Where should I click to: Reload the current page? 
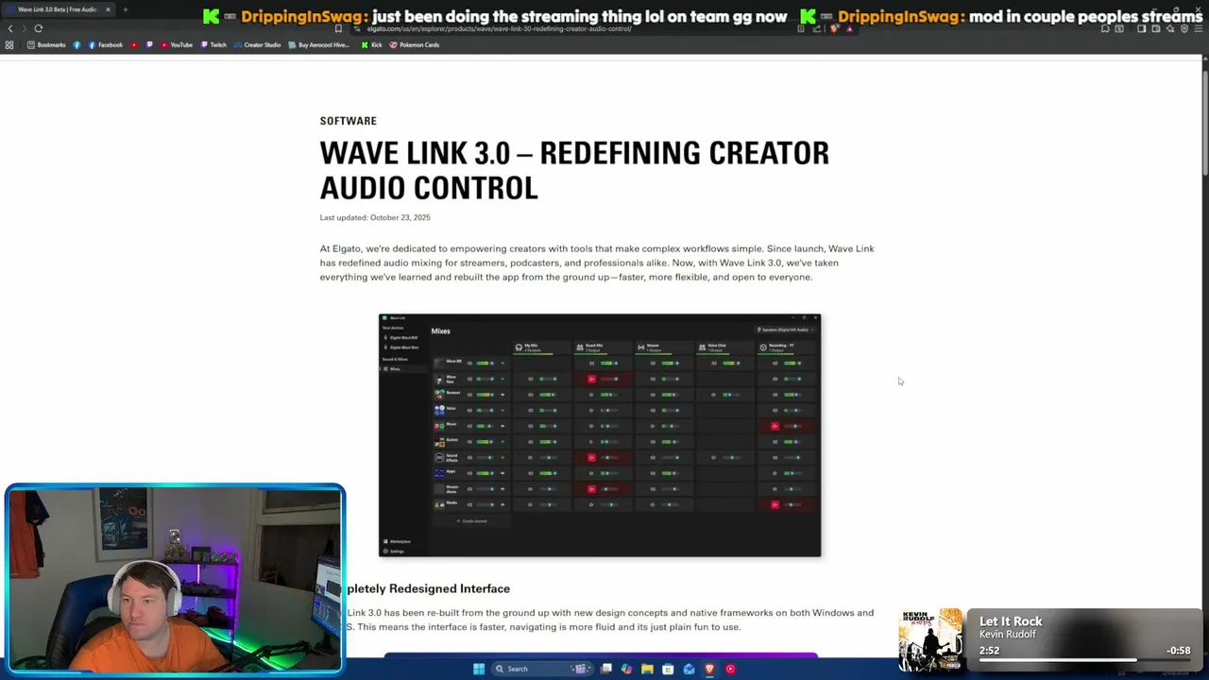pyautogui.click(x=39, y=28)
